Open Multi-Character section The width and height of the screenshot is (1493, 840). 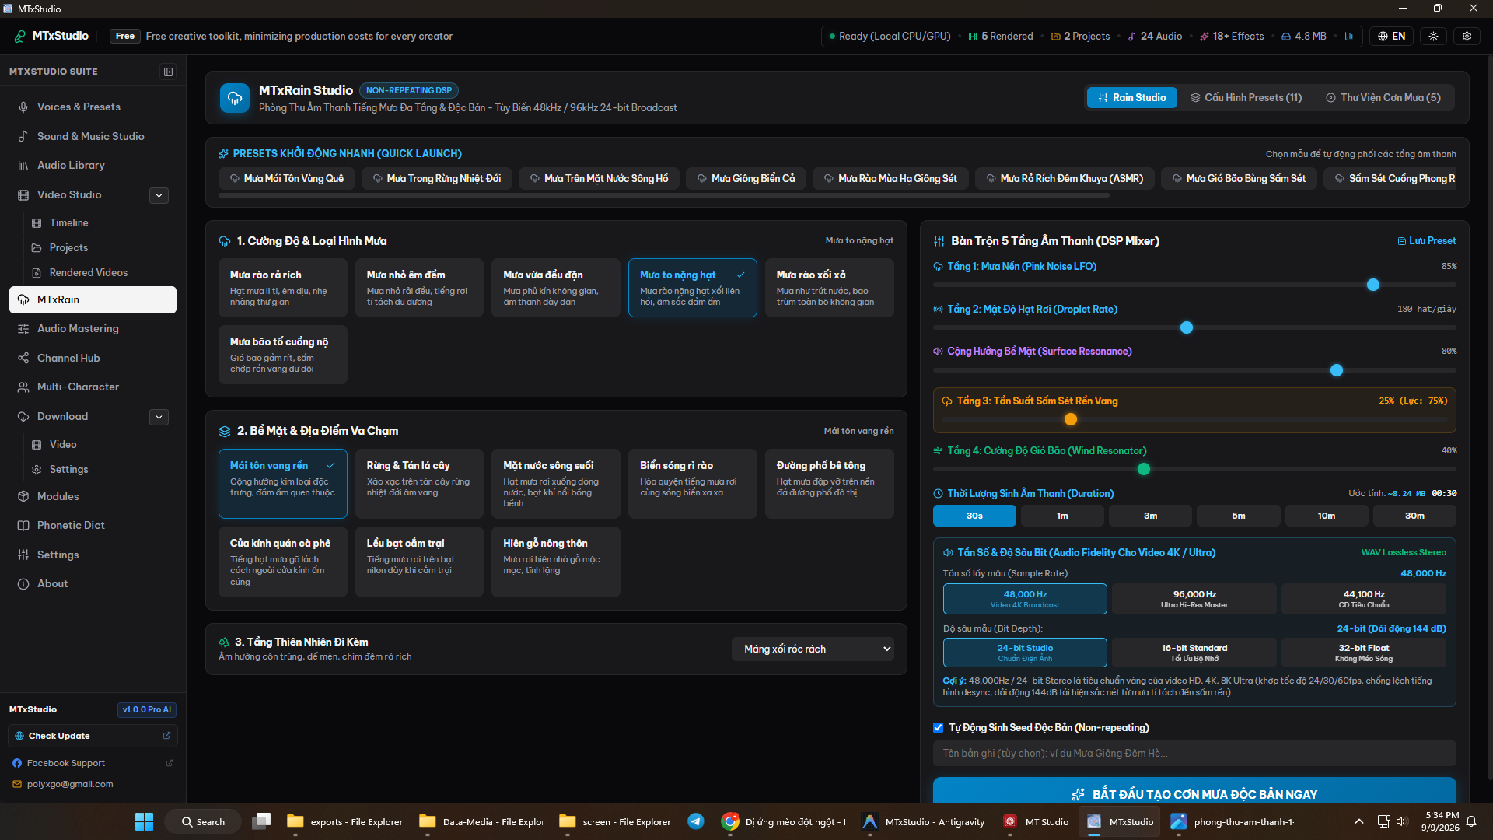pyautogui.click(x=93, y=387)
